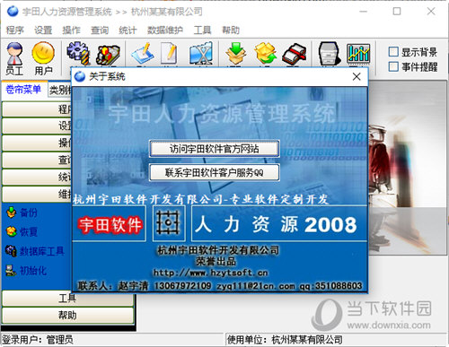Open the 查询 menu
The image size is (449, 347).
[x=100, y=30]
